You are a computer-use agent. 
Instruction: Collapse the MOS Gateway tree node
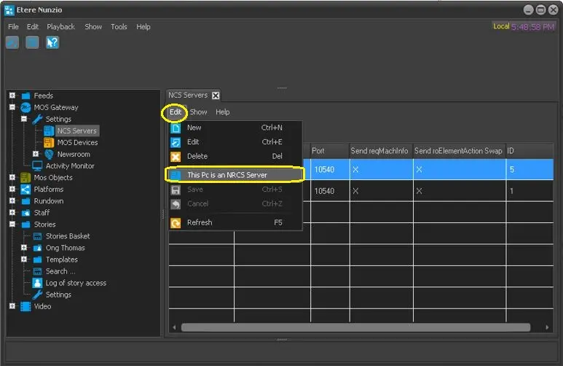12,107
